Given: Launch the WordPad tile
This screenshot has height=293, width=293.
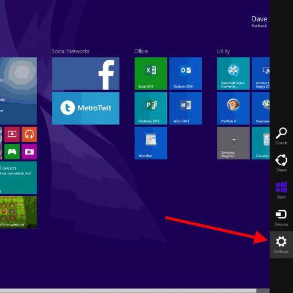Looking at the screenshot, I should pos(151,143).
